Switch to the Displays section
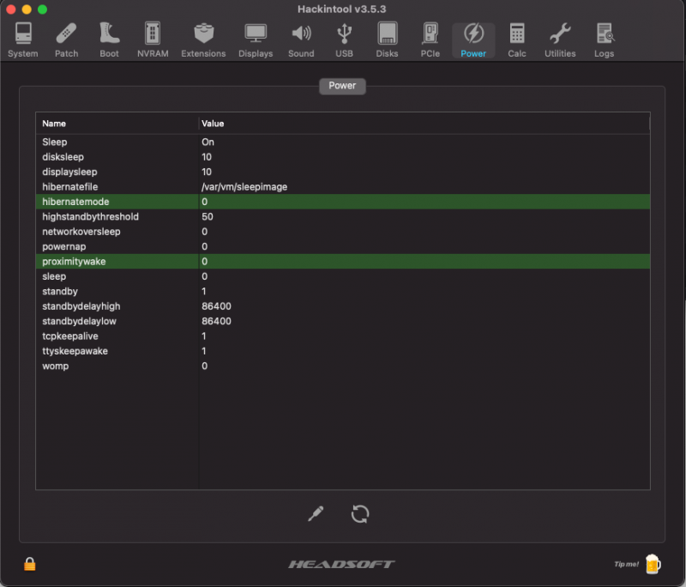Screen dimensions: 686x587 point(256,40)
